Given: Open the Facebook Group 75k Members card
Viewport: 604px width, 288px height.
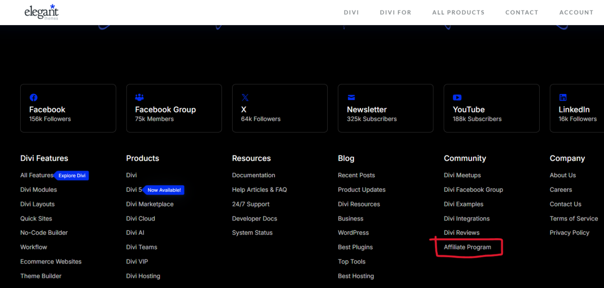Looking at the screenshot, I should 174,108.
